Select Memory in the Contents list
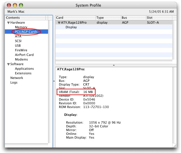The height and width of the screenshot is (153, 181). coord(21,27)
